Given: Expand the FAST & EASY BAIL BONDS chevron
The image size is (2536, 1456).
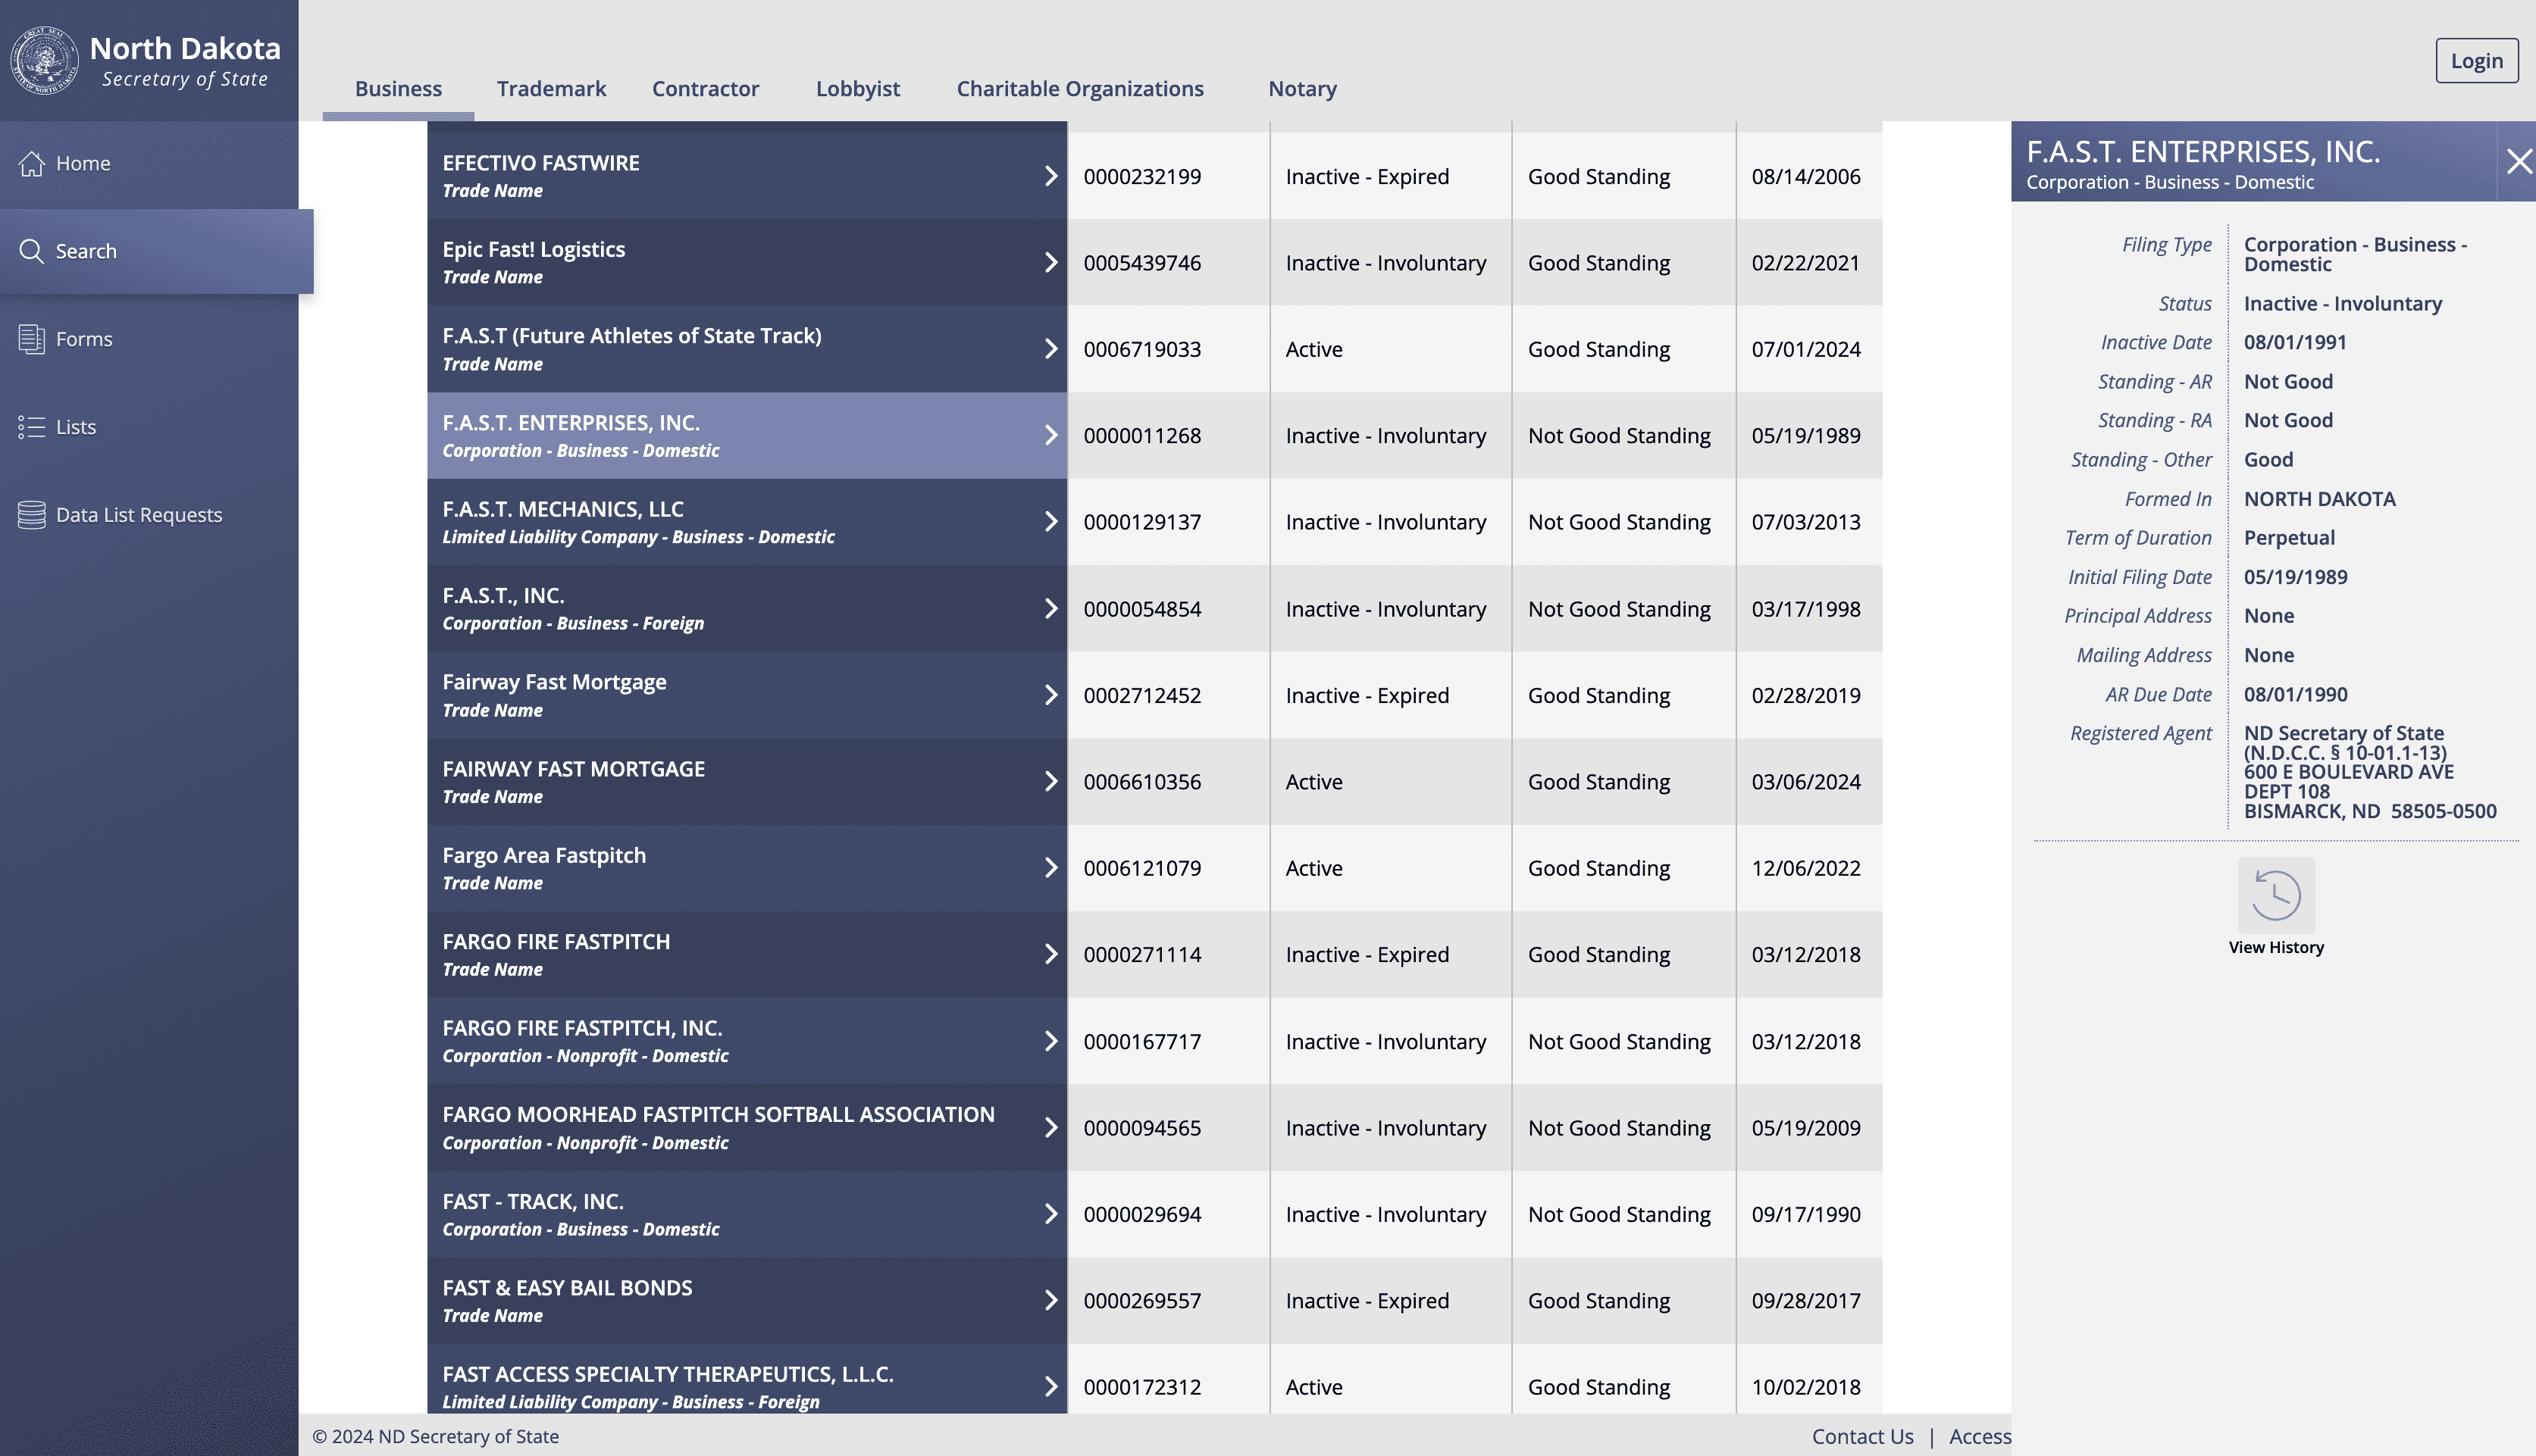Looking at the screenshot, I should [1050, 1300].
